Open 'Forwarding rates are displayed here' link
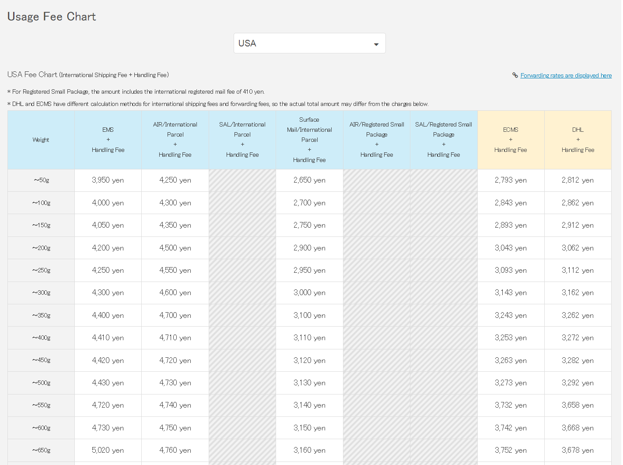The height and width of the screenshot is (465, 623). [566, 75]
